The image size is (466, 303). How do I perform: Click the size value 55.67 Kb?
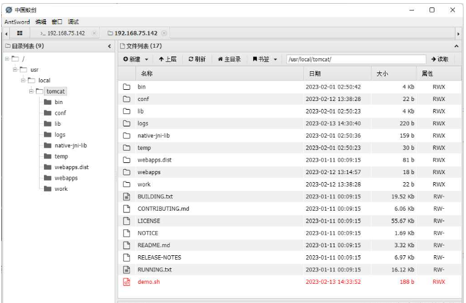click(403, 221)
